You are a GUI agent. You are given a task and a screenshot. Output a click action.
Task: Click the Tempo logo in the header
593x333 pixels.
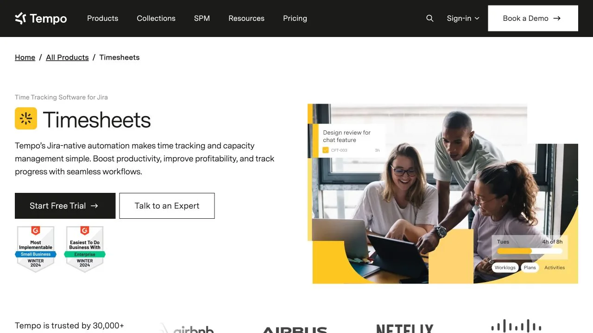click(x=41, y=18)
